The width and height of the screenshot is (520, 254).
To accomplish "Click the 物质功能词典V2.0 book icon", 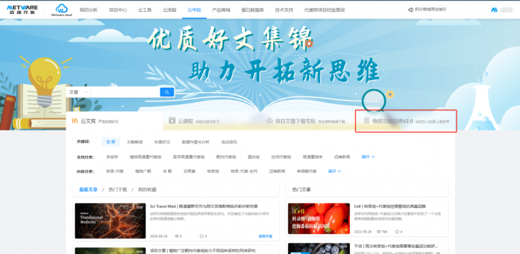I will 366,121.
